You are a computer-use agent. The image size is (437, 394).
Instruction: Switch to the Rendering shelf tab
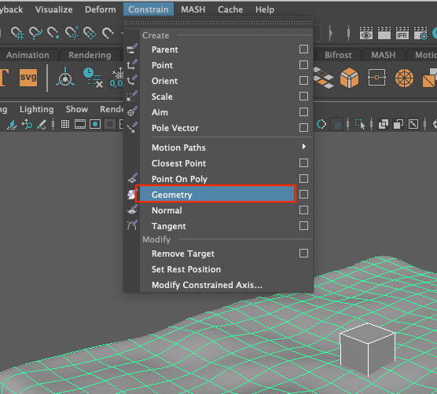click(x=90, y=55)
